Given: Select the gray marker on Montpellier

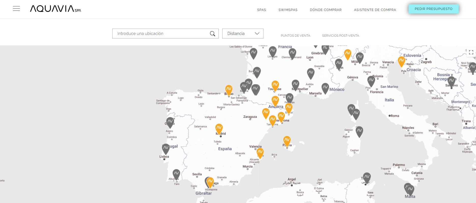Looking at the screenshot, I should pyautogui.click(x=295, y=85).
